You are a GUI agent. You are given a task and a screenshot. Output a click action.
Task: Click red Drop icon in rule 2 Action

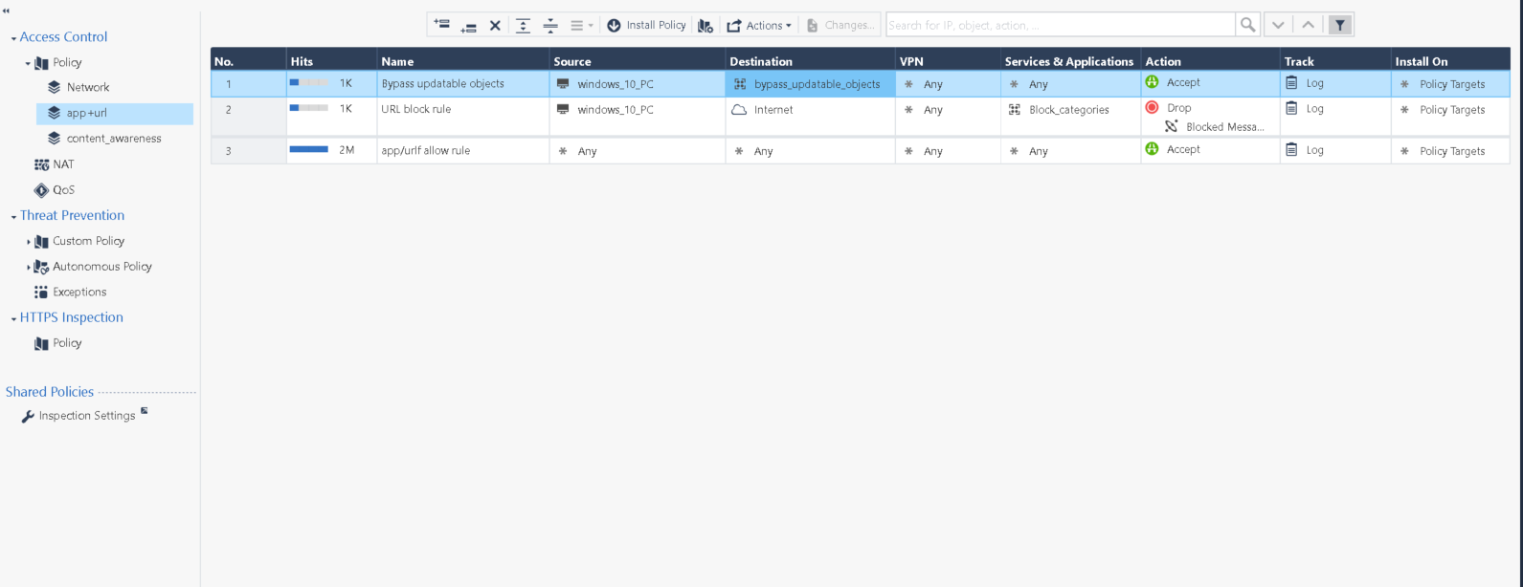click(1153, 108)
